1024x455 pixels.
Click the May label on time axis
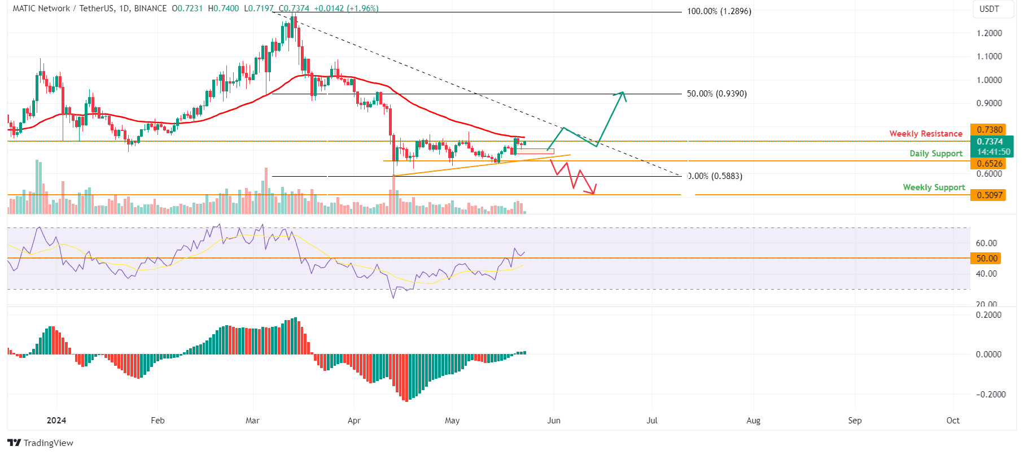[452, 421]
